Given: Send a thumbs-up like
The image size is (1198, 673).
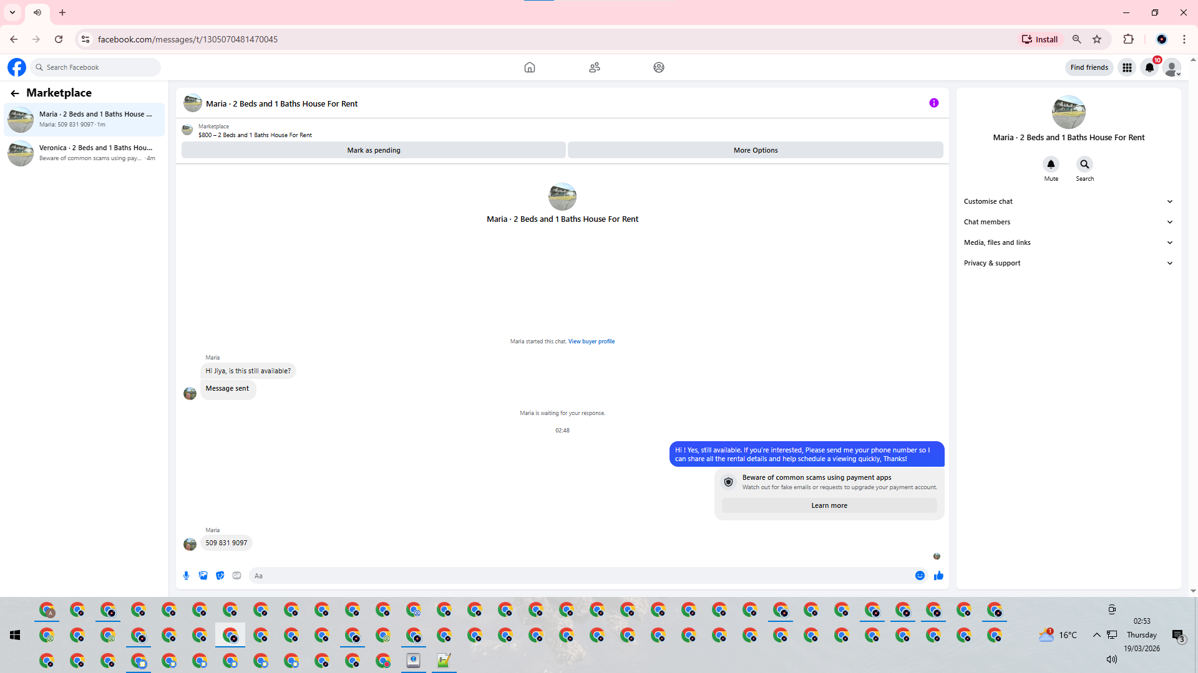Looking at the screenshot, I should click(938, 576).
